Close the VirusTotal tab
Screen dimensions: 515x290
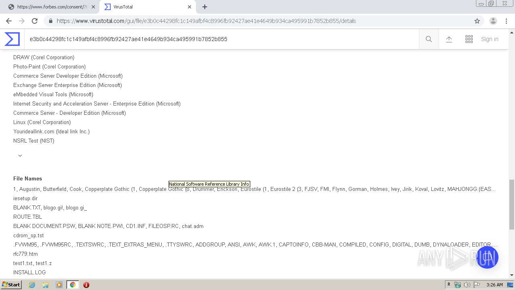[x=190, y=7]
